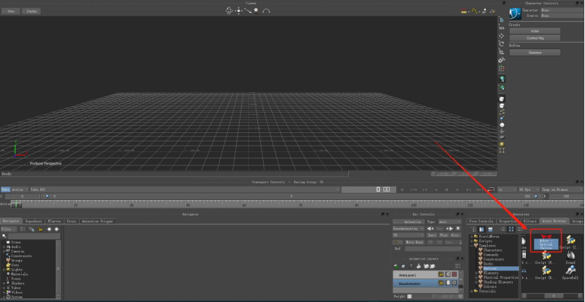The height and width of the screenshot is (302, 585).
Task: Select the arrow Select tool in viewer toolbar
Action: click(x=501, y=20)
